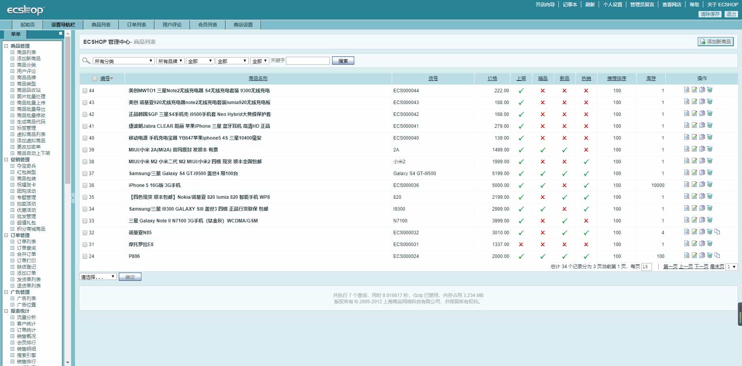Switch to the 会员列表 tab
This screenshot has width=742, height=366.
[207, 24]
